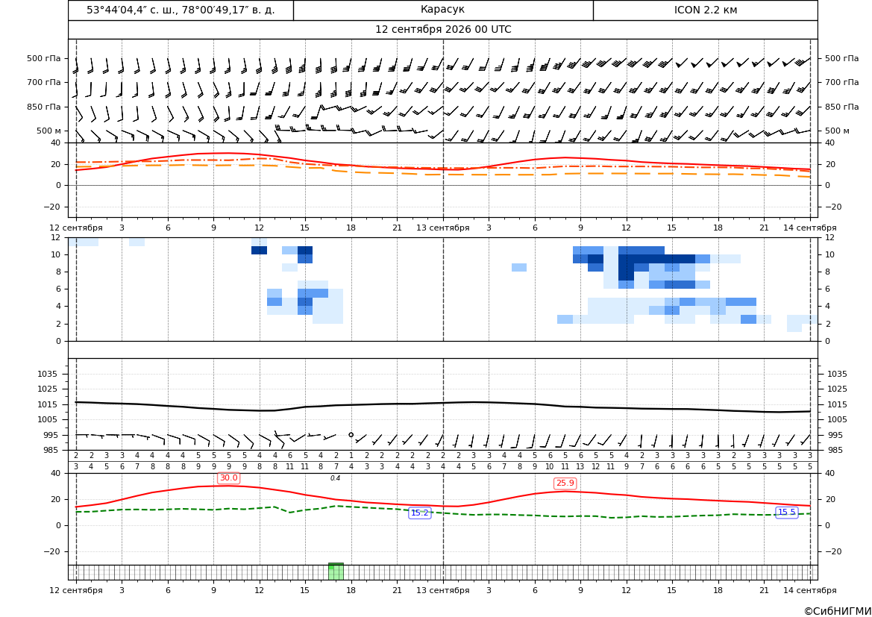
Task: Select the green precipitation bar near hour 17
Action: pos(336,571)
